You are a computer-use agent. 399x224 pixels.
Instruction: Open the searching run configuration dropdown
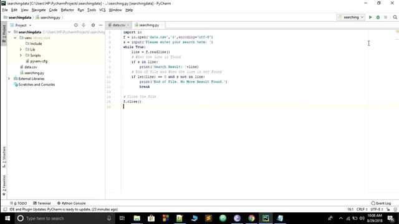(x=350, y=17)
